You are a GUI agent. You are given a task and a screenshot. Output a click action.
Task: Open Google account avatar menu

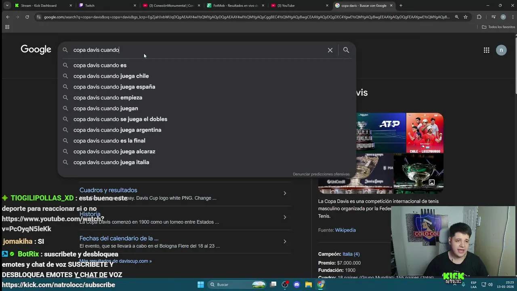[x=501, y=50]
